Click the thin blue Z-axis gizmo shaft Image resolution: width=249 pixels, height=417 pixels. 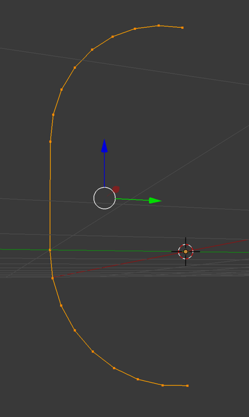(104, 170)
